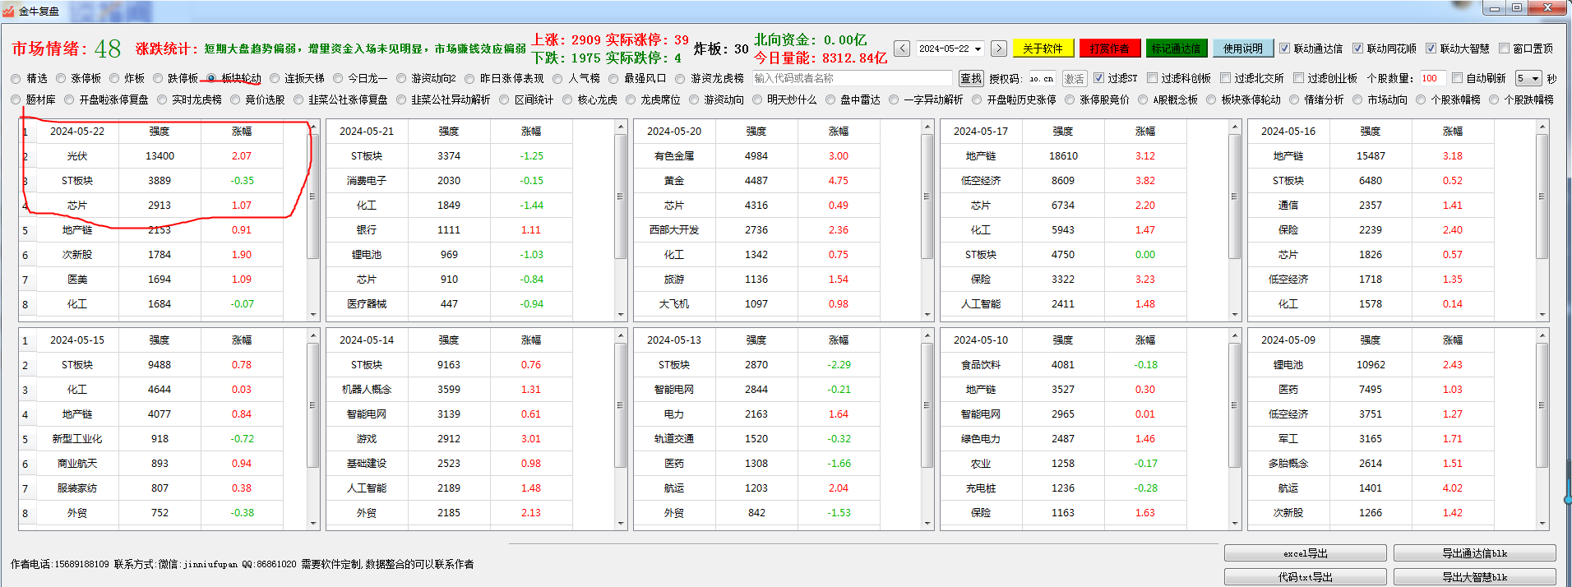
Task: Toggle 联动同花顺 checkbox
Action: coord(1357,49)
